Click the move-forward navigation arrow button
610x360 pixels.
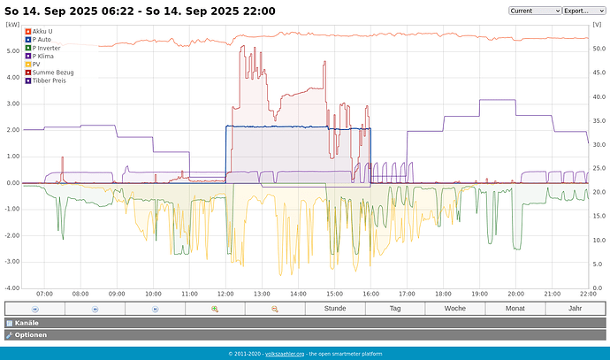tap(95, 309)
